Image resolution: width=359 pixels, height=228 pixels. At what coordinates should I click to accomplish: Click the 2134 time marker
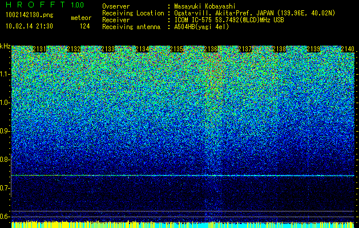[x=143, y=49]
